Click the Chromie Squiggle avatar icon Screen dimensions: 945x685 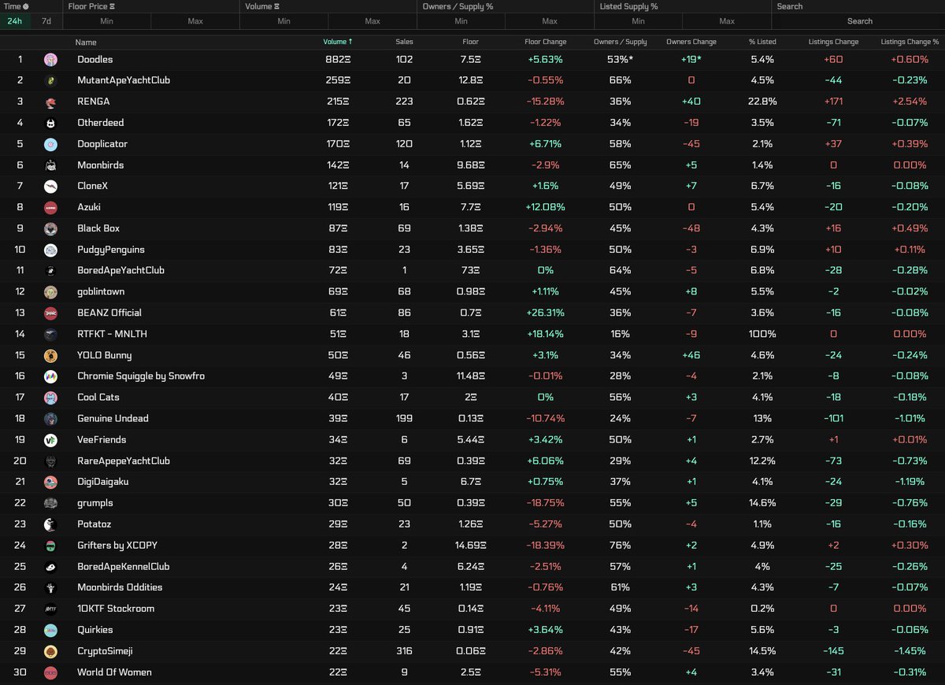pos(50,376)
